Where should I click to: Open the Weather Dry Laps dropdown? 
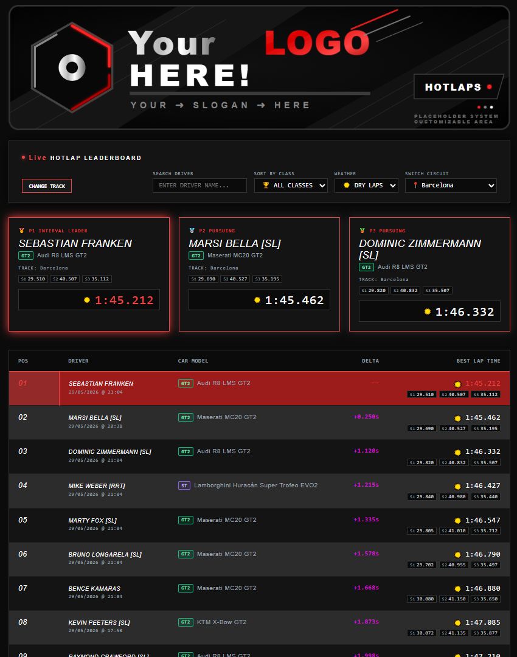click(366, 185)
